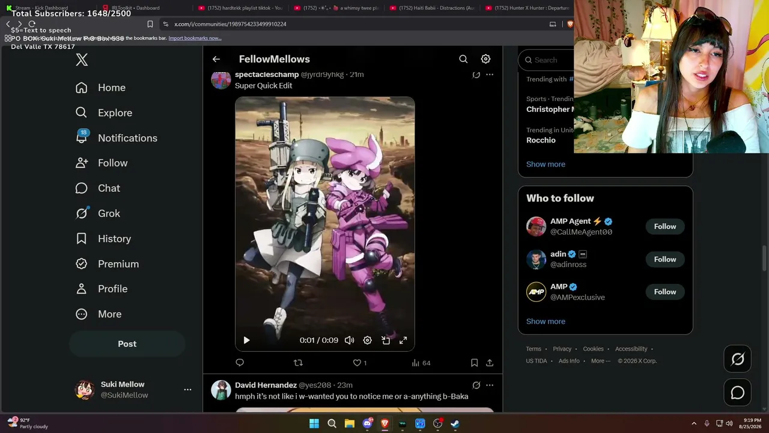Follow adin @adinross

pyautogui.click(x=665, y=259)
